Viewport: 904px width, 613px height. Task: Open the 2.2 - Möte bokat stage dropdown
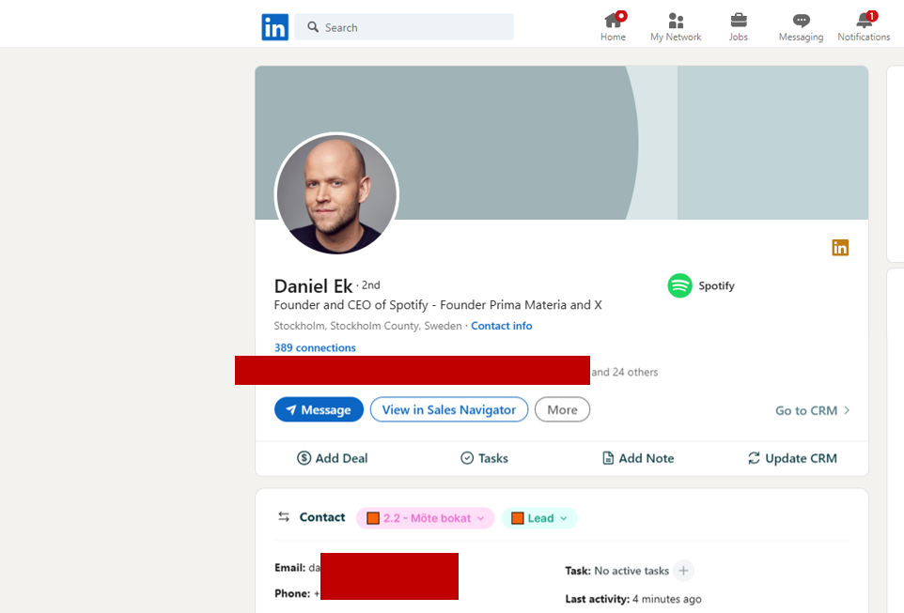tap(426, 518)
